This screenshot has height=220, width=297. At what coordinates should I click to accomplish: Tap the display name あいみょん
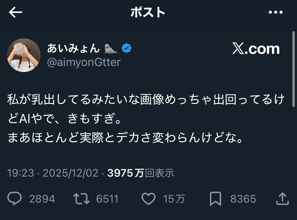[x=73, y=48]
